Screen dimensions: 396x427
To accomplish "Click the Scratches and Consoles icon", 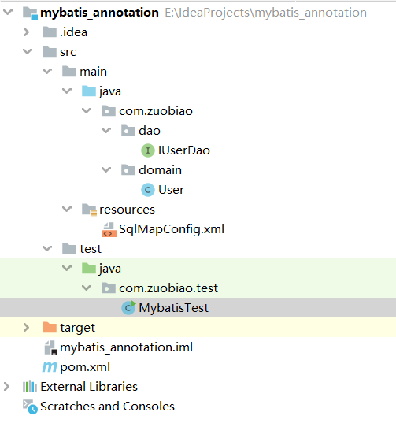I will (30, 407).
